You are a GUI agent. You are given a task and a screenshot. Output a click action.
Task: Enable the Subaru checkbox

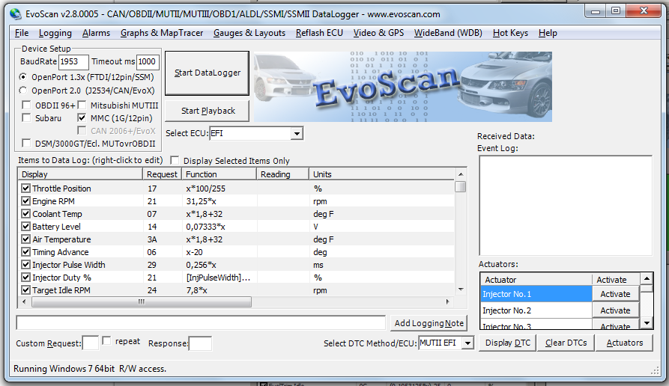tap(27, 117)
